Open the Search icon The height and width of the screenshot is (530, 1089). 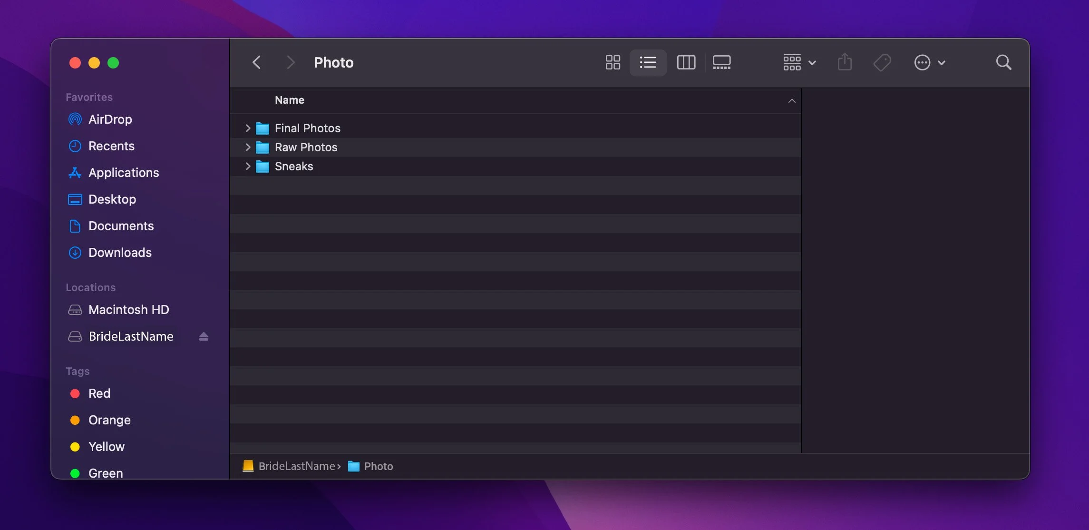coord(1003,62)
